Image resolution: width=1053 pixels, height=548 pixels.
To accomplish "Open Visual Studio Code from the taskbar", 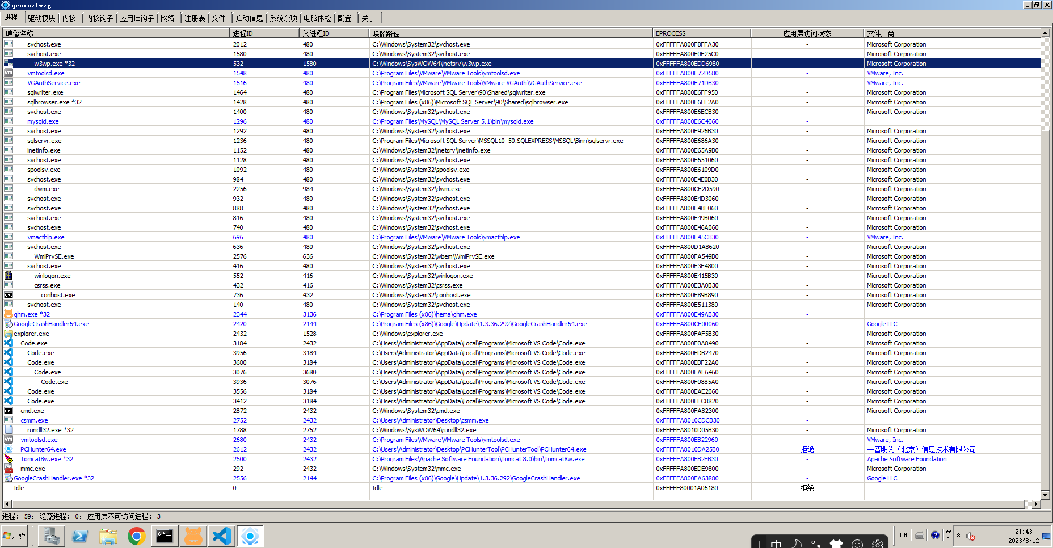I will pos(222,536).
